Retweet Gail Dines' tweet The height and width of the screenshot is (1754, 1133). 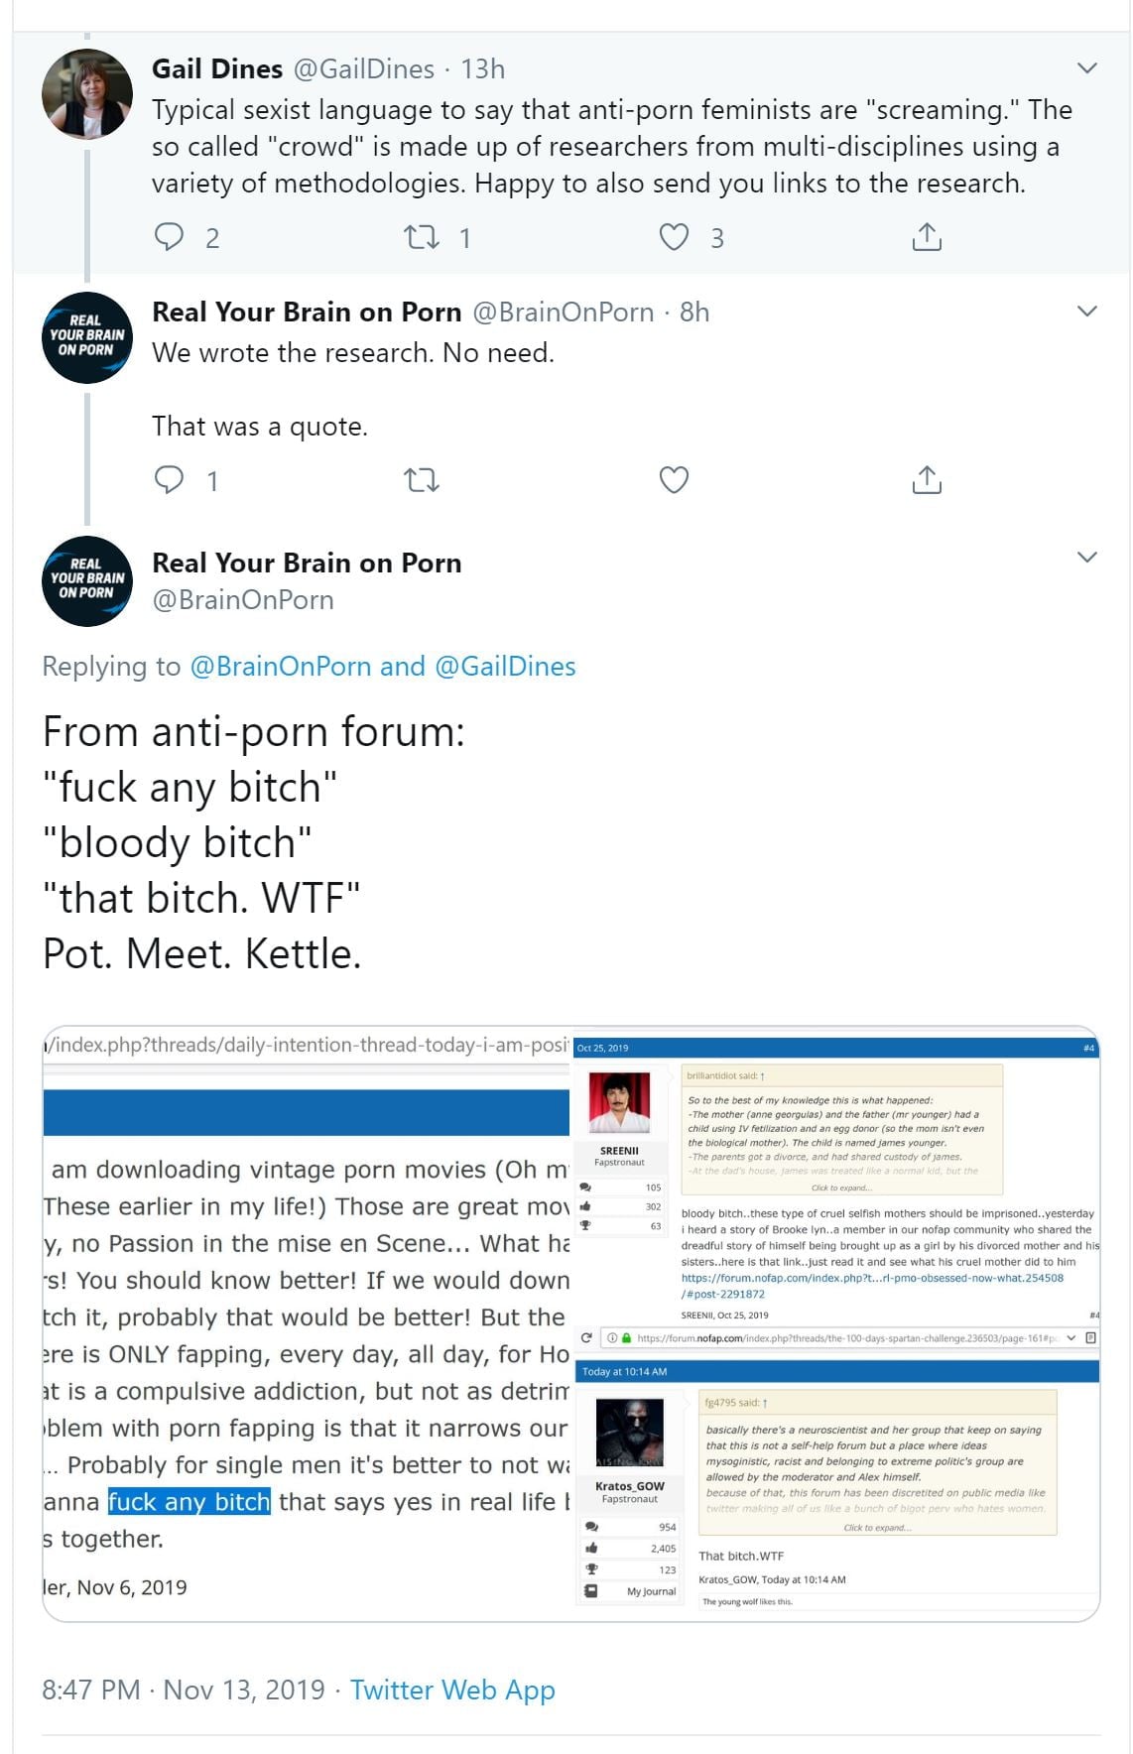(x=422, y=237)
